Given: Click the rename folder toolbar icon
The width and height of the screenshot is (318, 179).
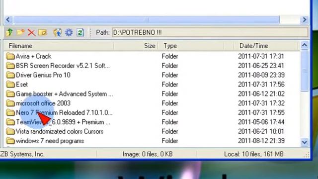Looking at the screenshot, I should 42,32.
